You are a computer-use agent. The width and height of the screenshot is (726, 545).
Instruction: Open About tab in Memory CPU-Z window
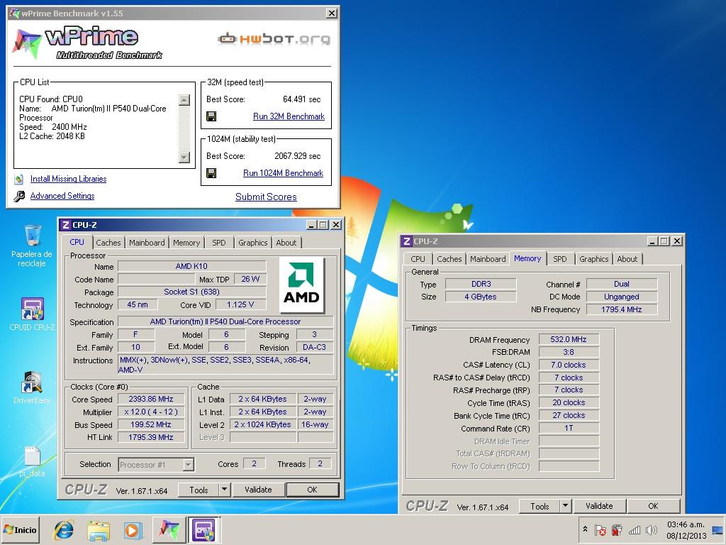click(x=627, y=259)
